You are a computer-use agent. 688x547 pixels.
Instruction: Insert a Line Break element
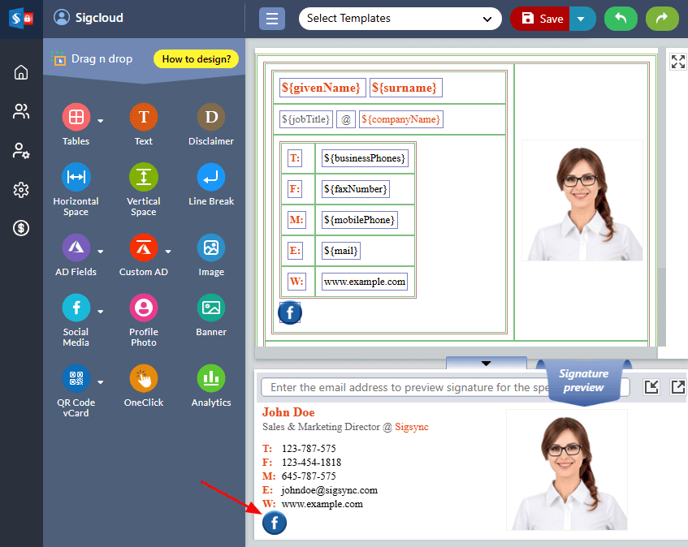coord(211,177)
